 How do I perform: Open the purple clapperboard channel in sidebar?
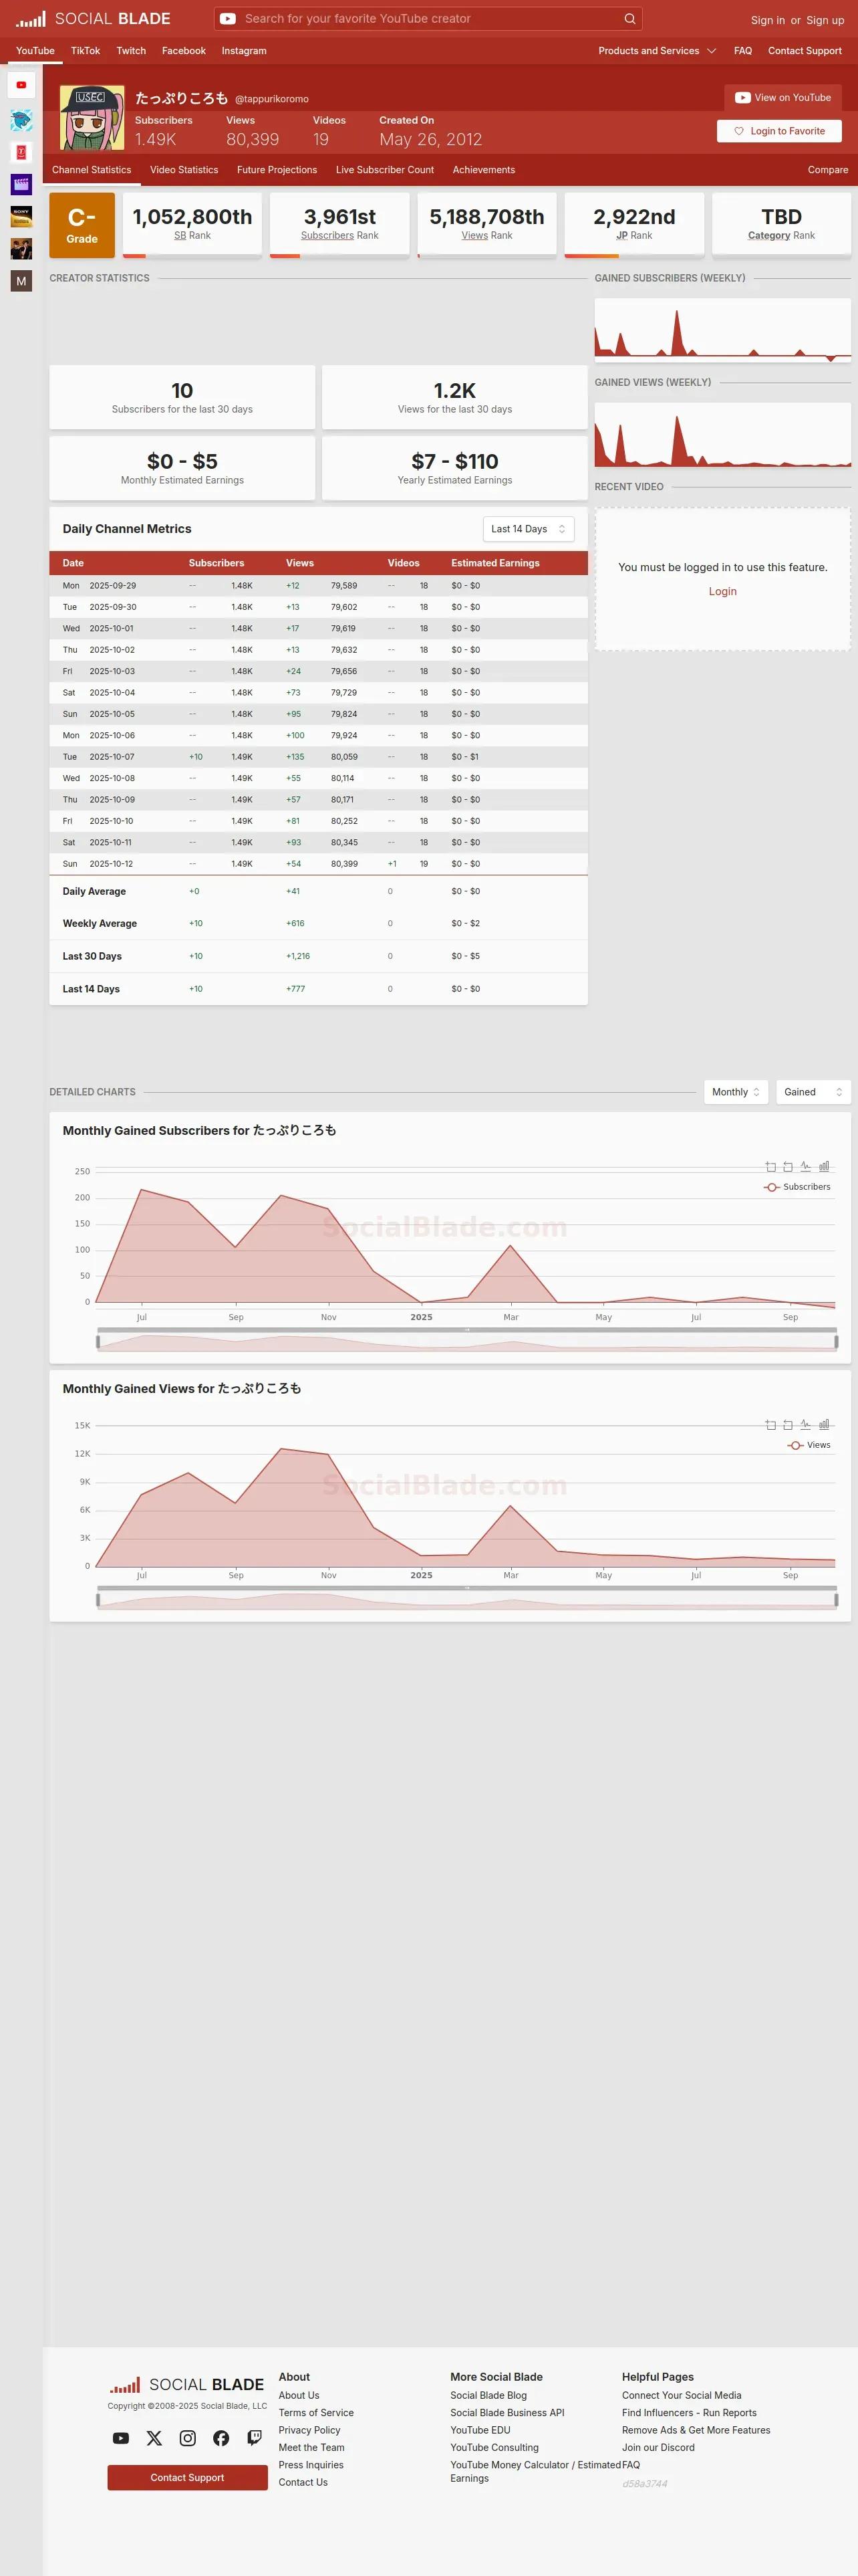[x=21, y=184]
